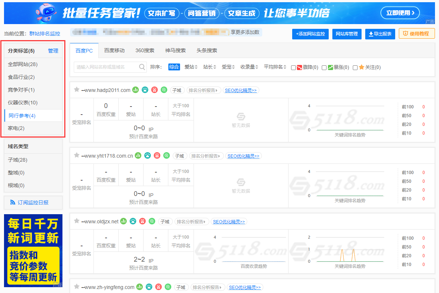439x293 pixels.
Task: Open SEO优化精灵 link for www.oldjzx.net
Action: point(229,221)
